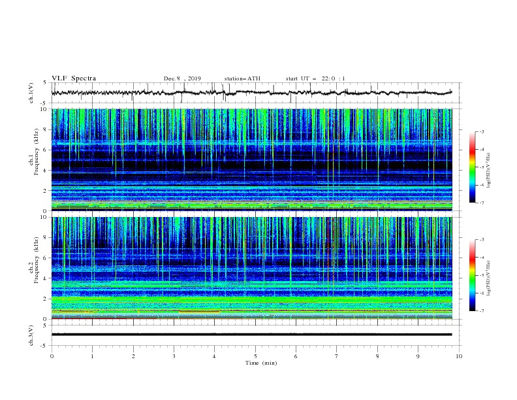Click time-axis tick label "10" at the bottom right
The width and height of the screenshot is (517, 400).
(459, 356)
